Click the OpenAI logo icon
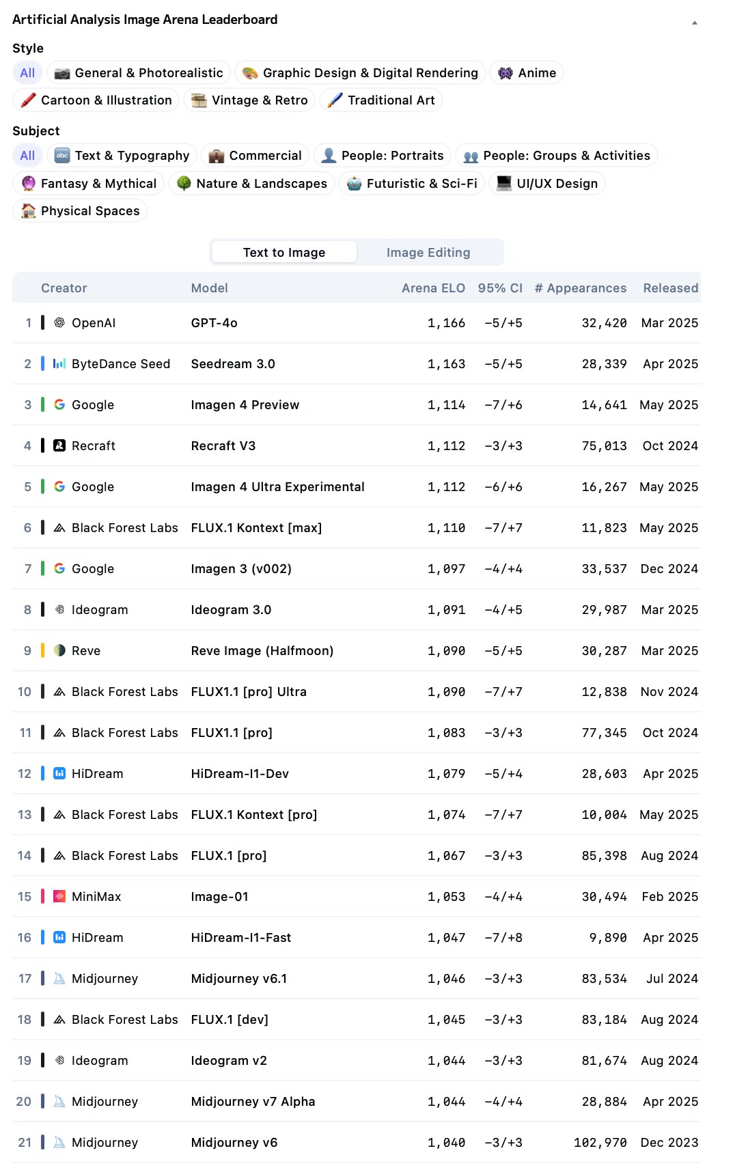 pyautogui.click(x=59, y=322)
